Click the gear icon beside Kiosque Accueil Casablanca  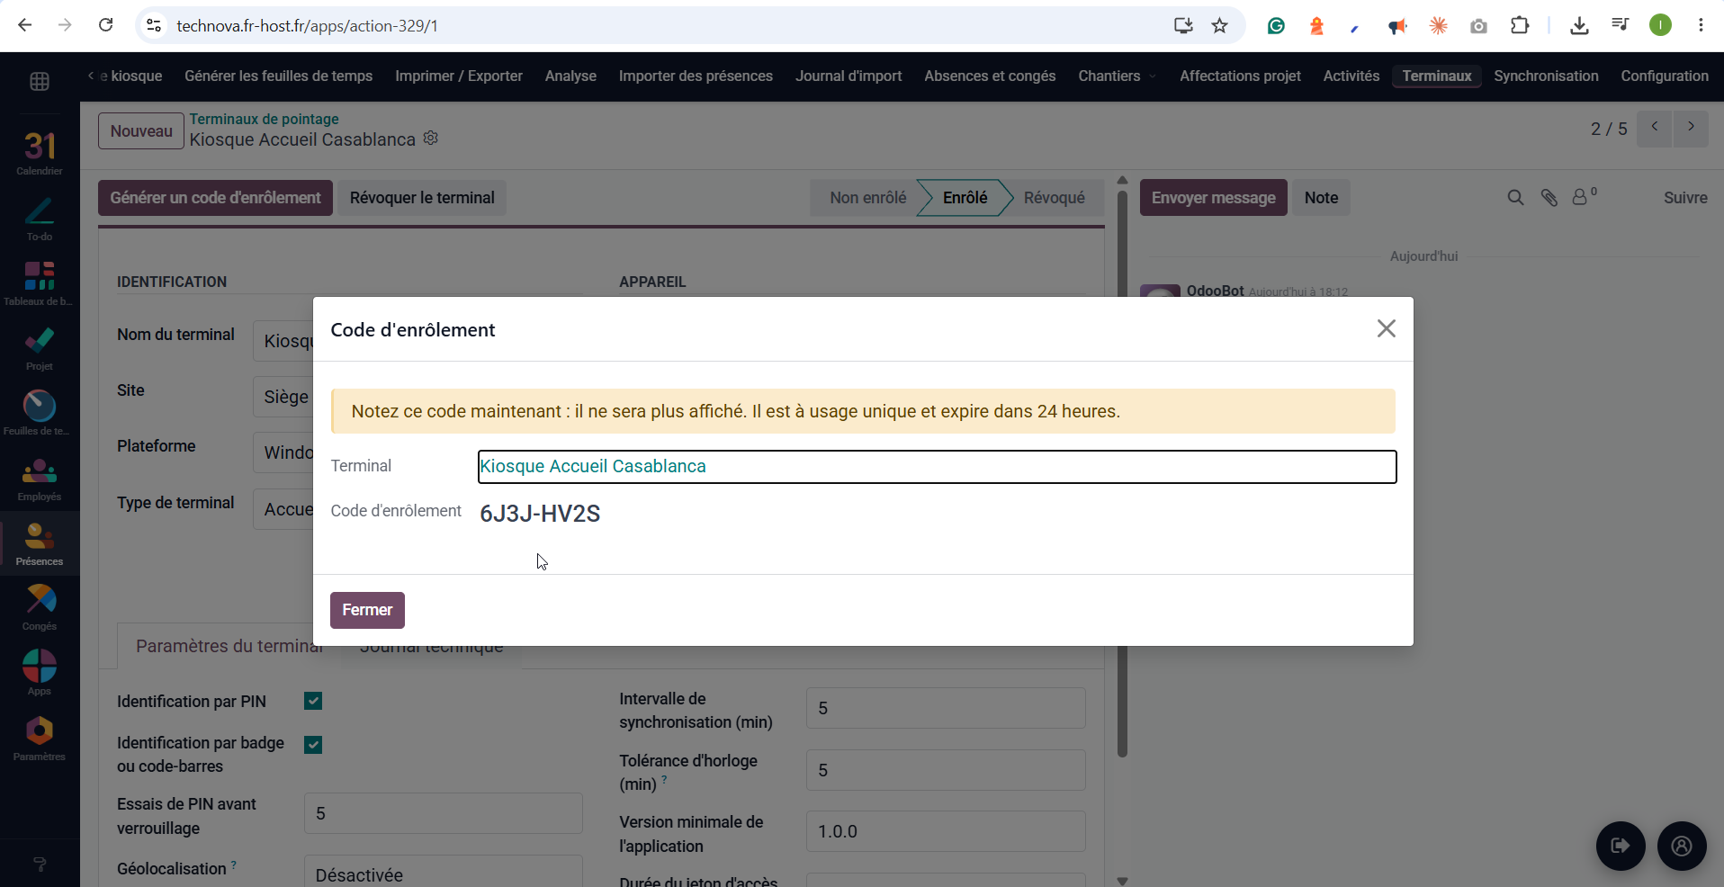[431, 139]
